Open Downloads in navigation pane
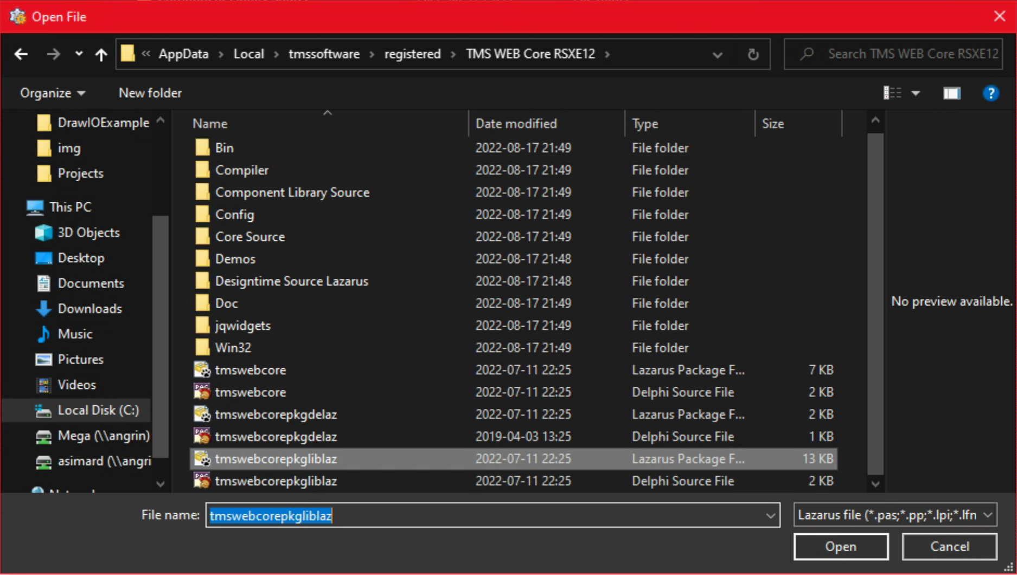 pos(79,309)
